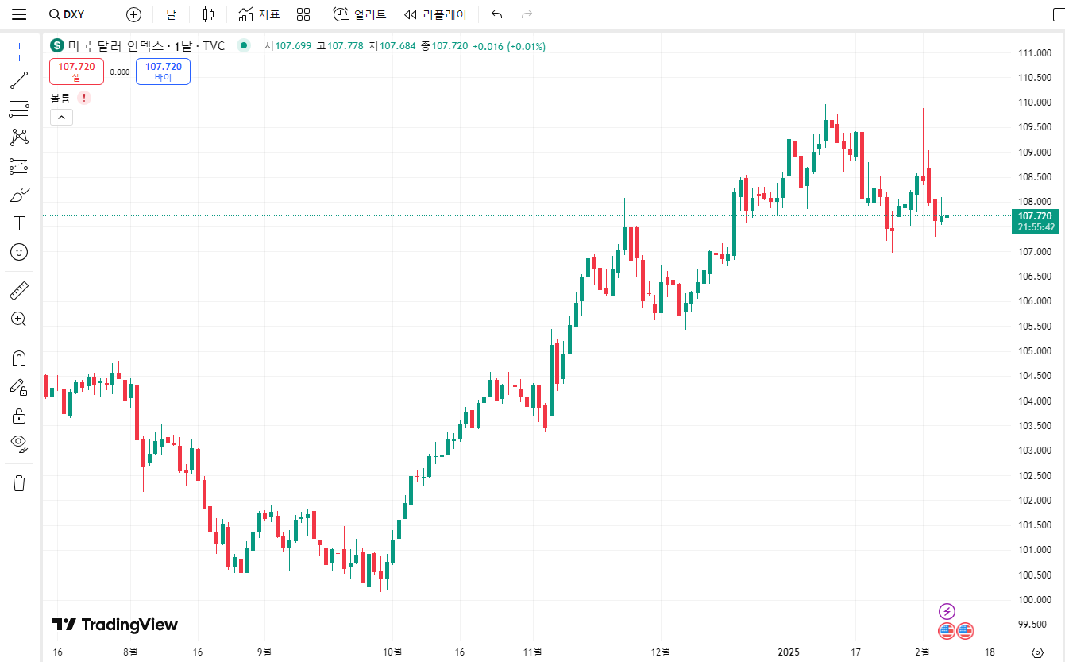Click the right US flag economic event marker
Screen dimensions: 1065x662
click(964, 631)
